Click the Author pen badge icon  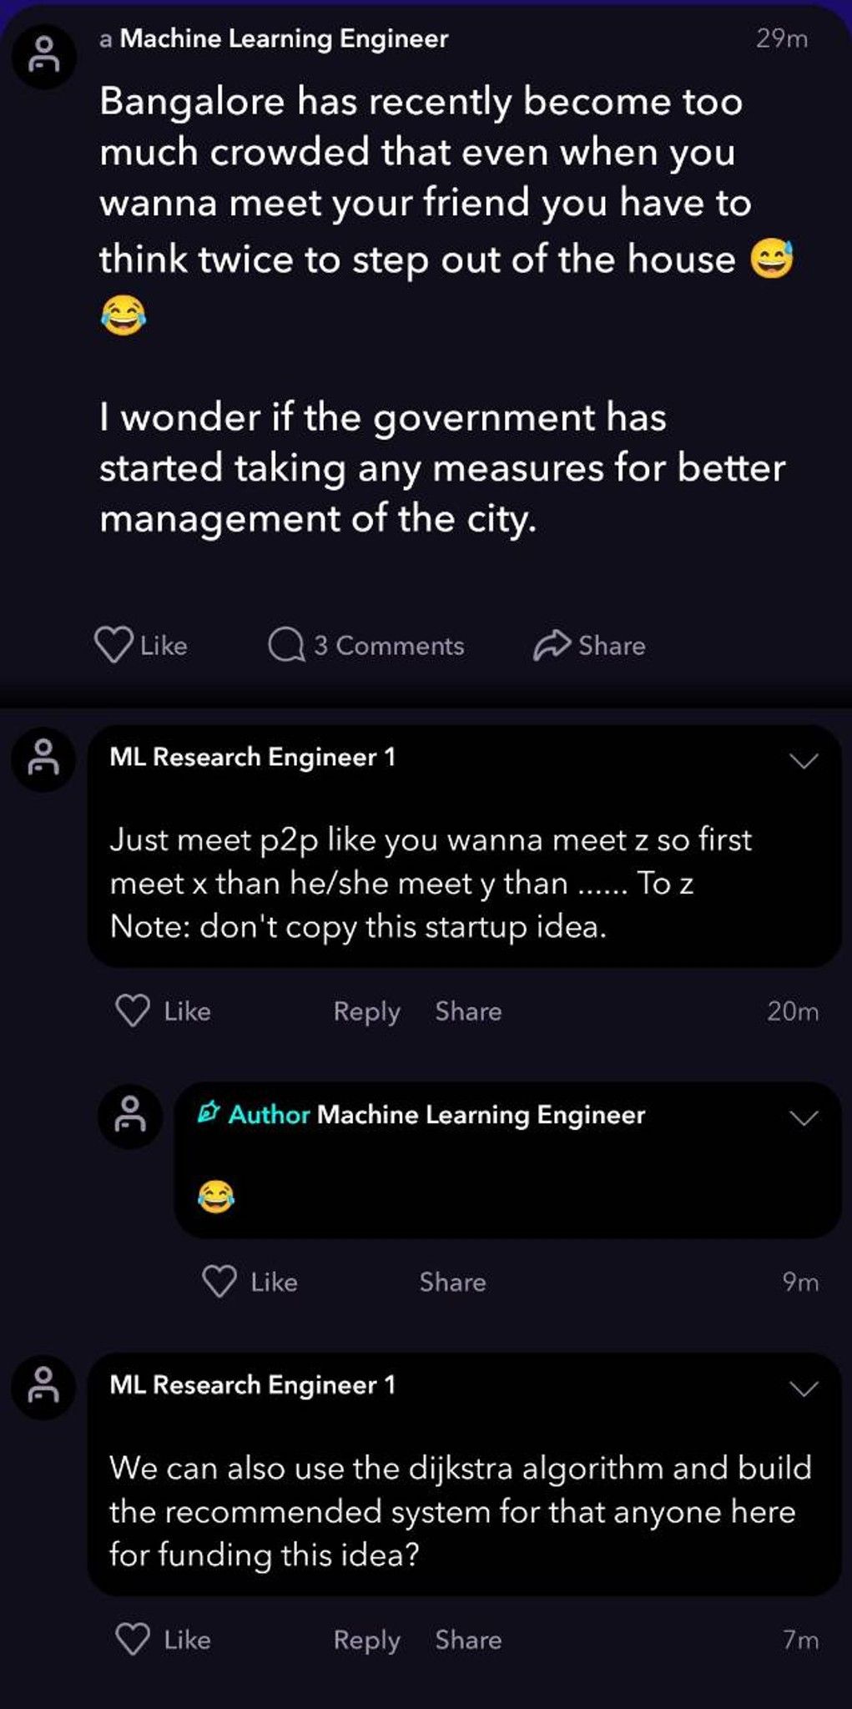pos(208,1113)
